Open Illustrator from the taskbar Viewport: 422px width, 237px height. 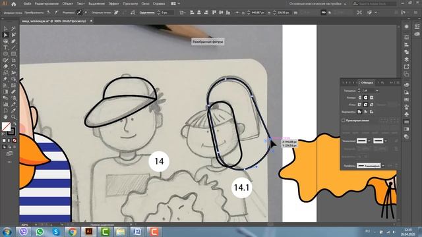point(88,231)
